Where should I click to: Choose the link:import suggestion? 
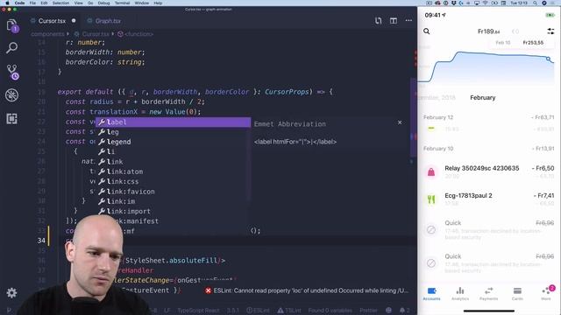point(173,212)
